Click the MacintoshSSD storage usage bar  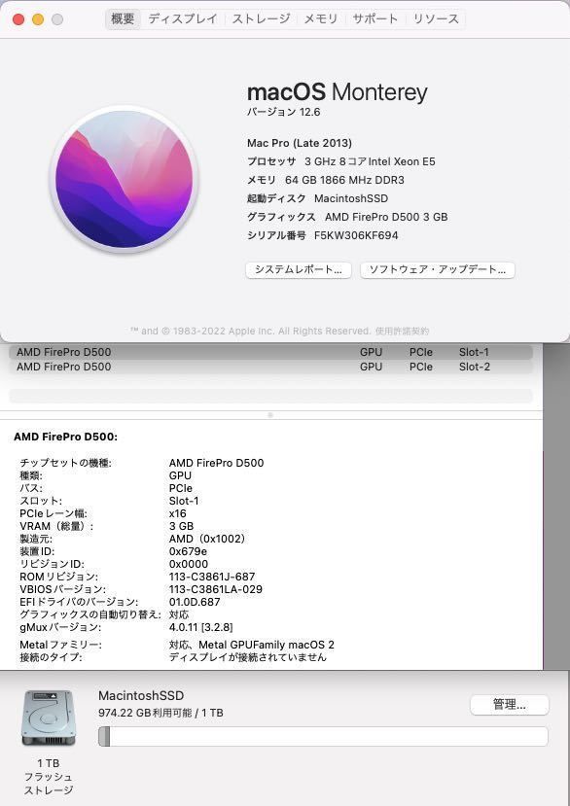(x=323, y=736)
